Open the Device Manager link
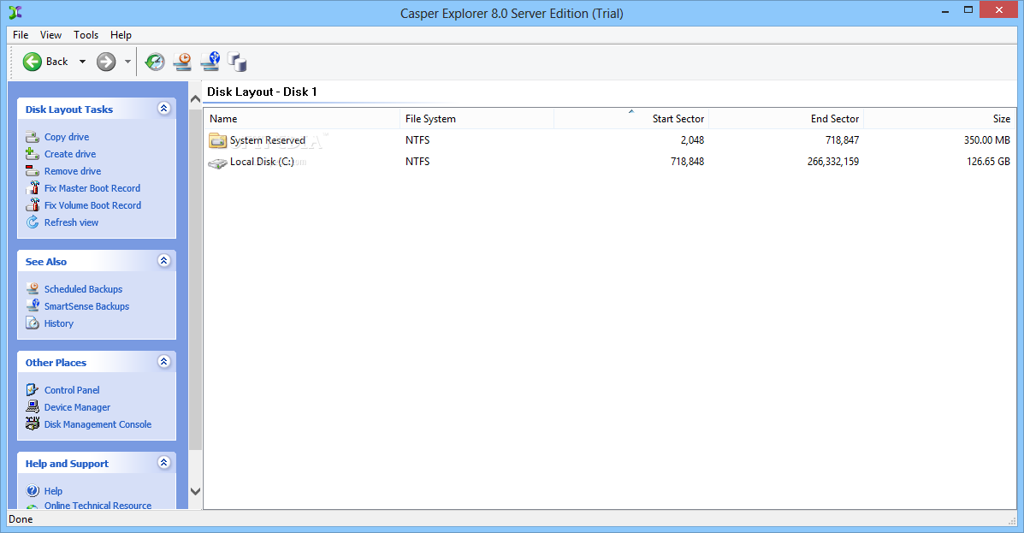 click(x=77, y=407)
